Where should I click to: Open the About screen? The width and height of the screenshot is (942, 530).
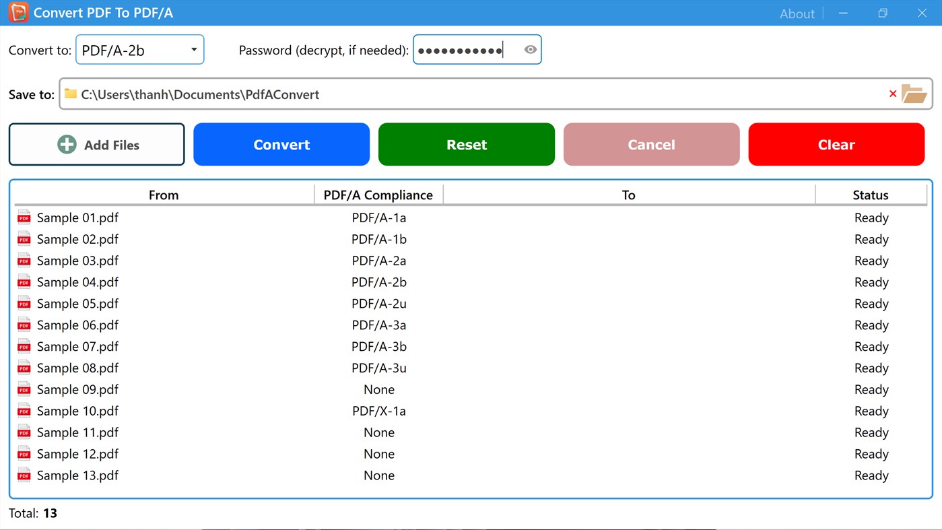click(x=797, y=13)
